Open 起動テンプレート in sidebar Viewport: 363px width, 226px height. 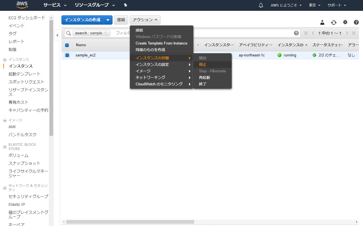[24, 74]
